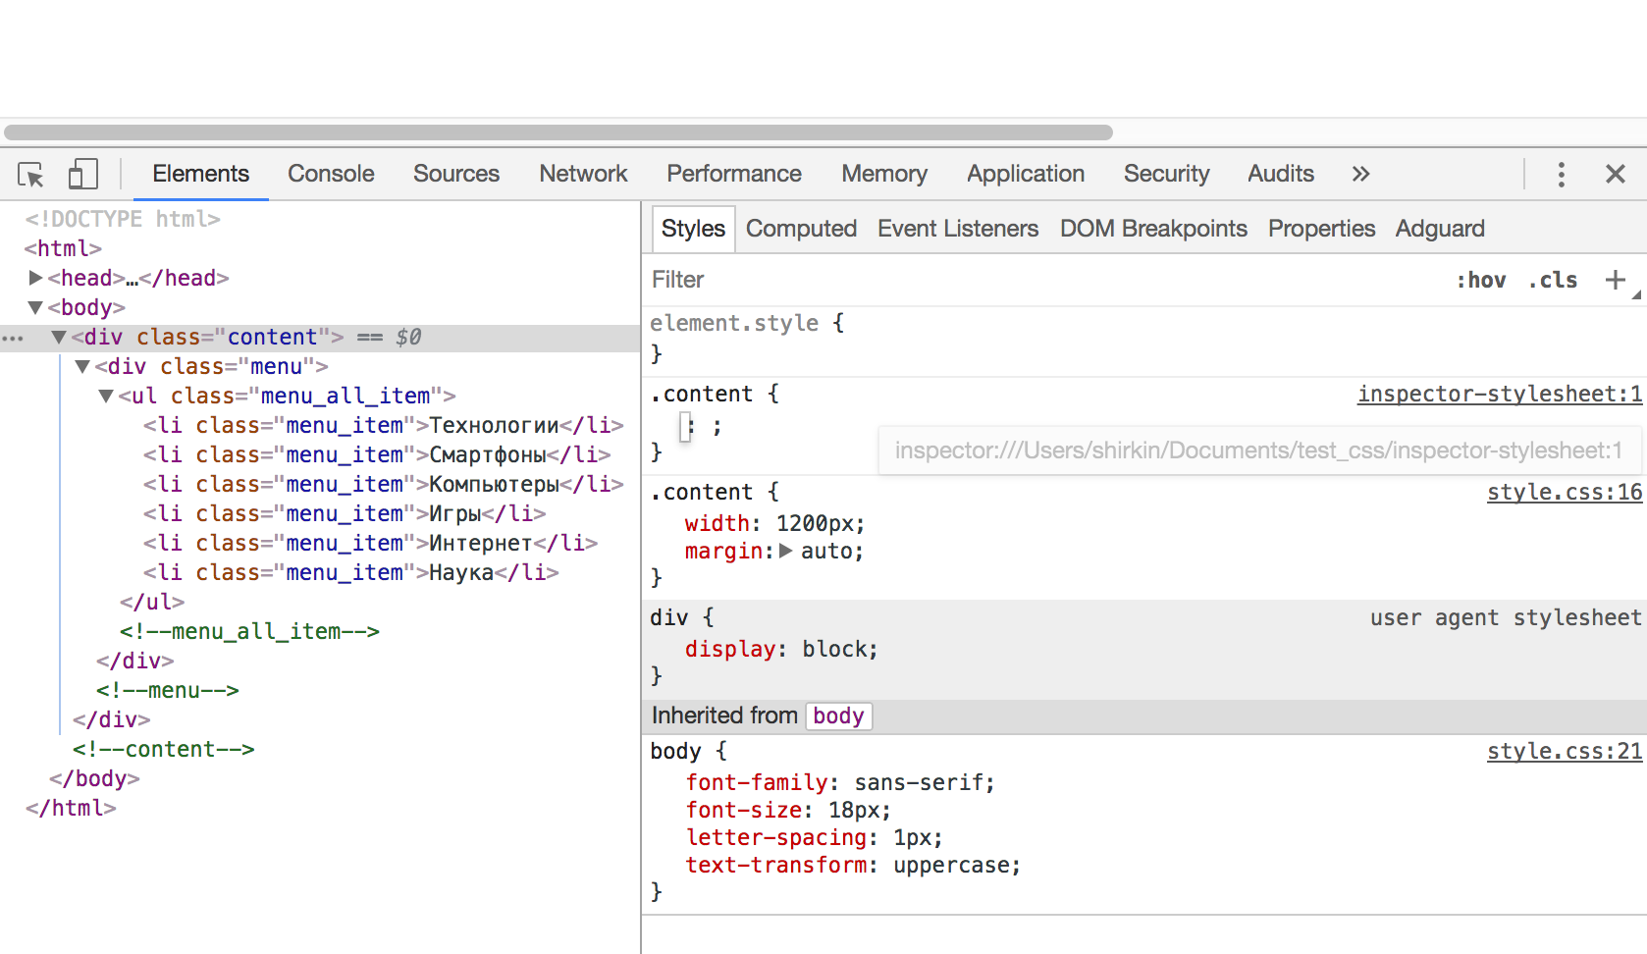Follow the inspector-stylesheet:1 link
The image size is (1647, 954).
pyautogui.click(x=1500, y=394)
